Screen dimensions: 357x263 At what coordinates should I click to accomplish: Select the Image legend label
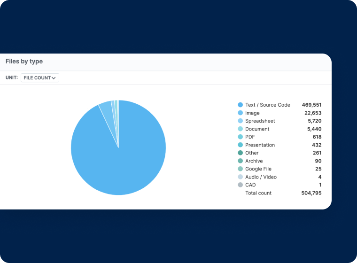pyautogui.click(x=252, y=113)
